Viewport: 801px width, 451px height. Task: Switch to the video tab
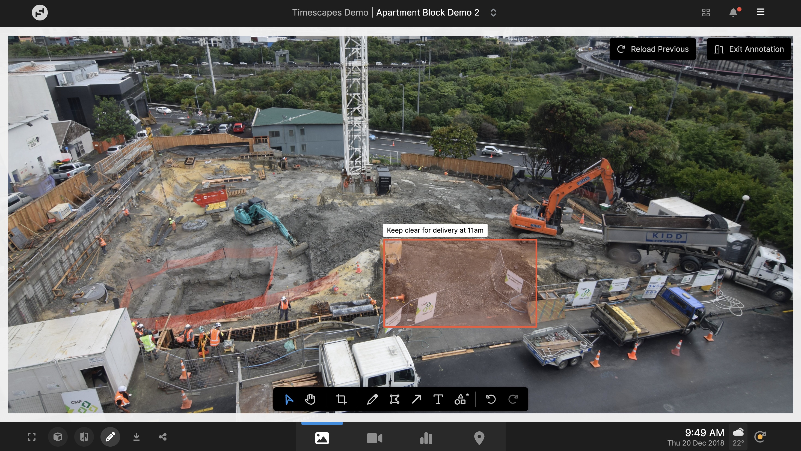pos(374,438)
